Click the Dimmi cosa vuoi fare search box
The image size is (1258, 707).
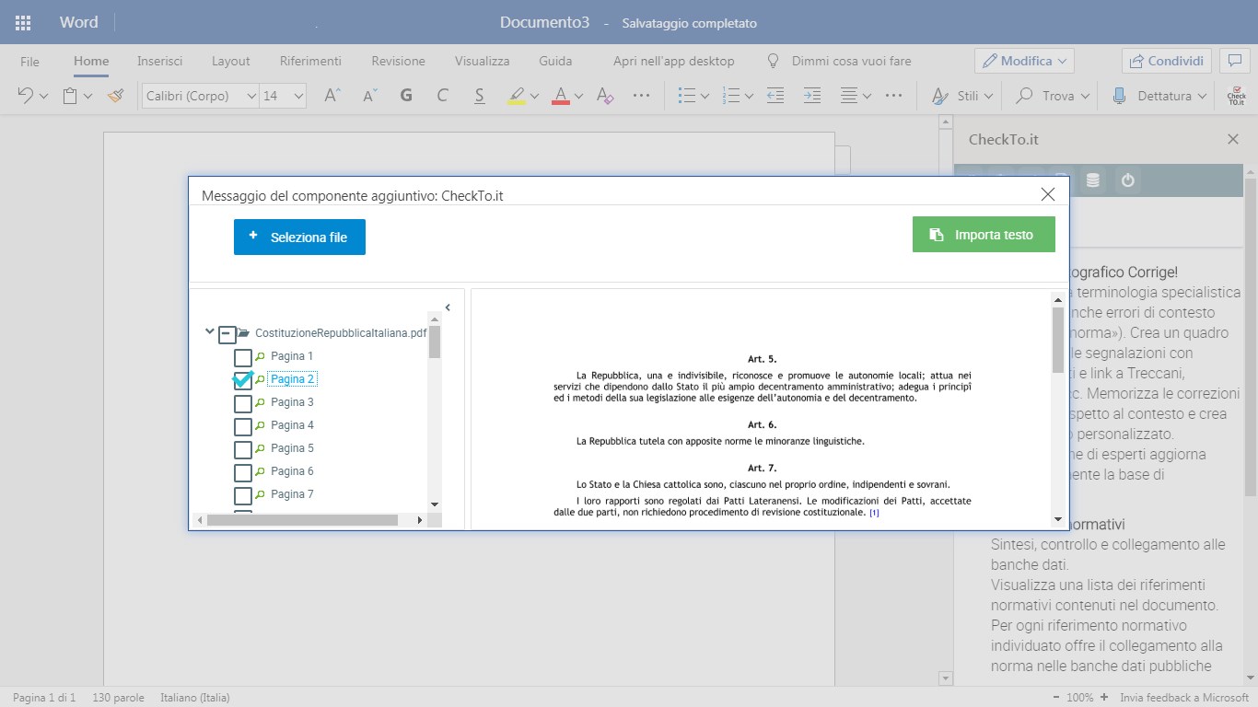[839, 61]
